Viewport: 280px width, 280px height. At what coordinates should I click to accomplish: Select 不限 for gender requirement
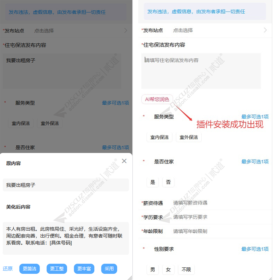pyautogui.click(x=186, y=269)
